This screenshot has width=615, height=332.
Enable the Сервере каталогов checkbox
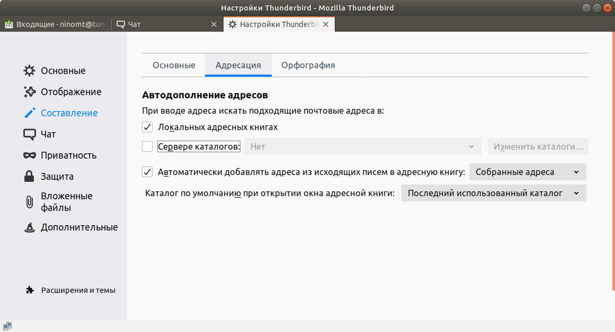[147, 146]
